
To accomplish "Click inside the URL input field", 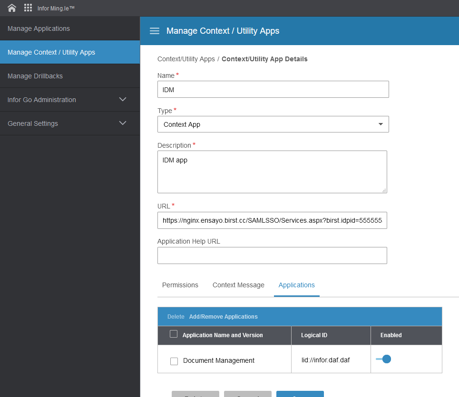I will click(272, 220).
